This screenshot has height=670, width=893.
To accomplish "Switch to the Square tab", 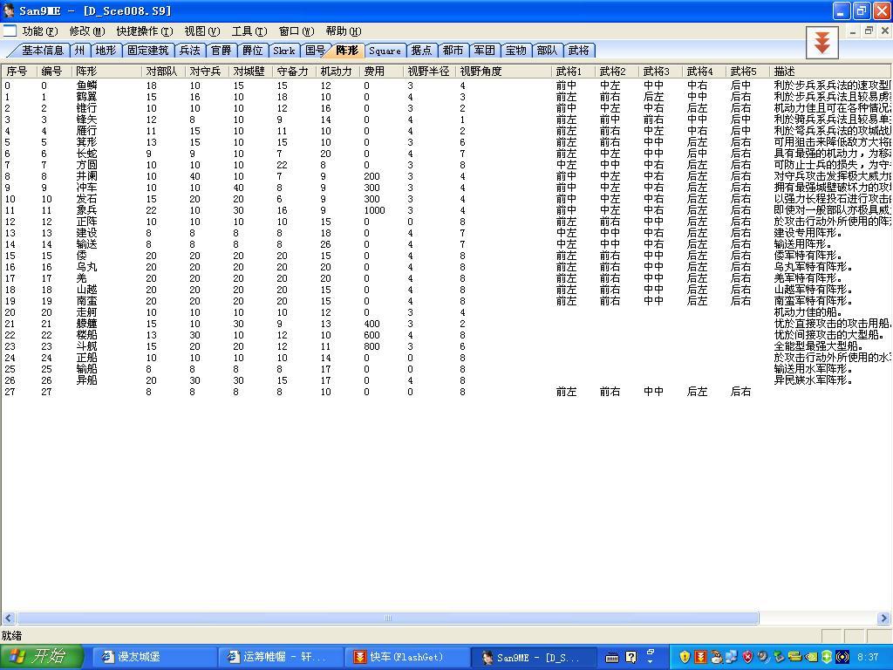I will (x=385, y=51).
